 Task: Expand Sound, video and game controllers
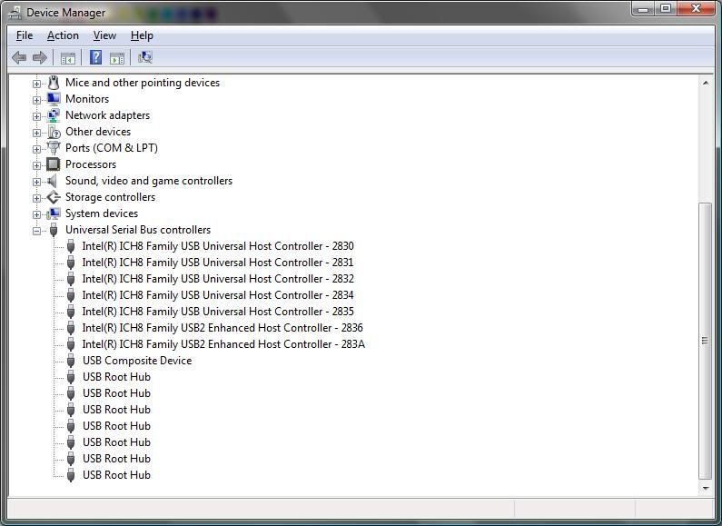click(x=36, y=182)
